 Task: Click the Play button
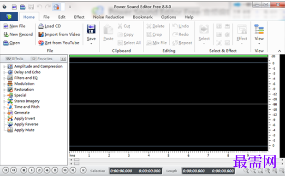point(31,170)
